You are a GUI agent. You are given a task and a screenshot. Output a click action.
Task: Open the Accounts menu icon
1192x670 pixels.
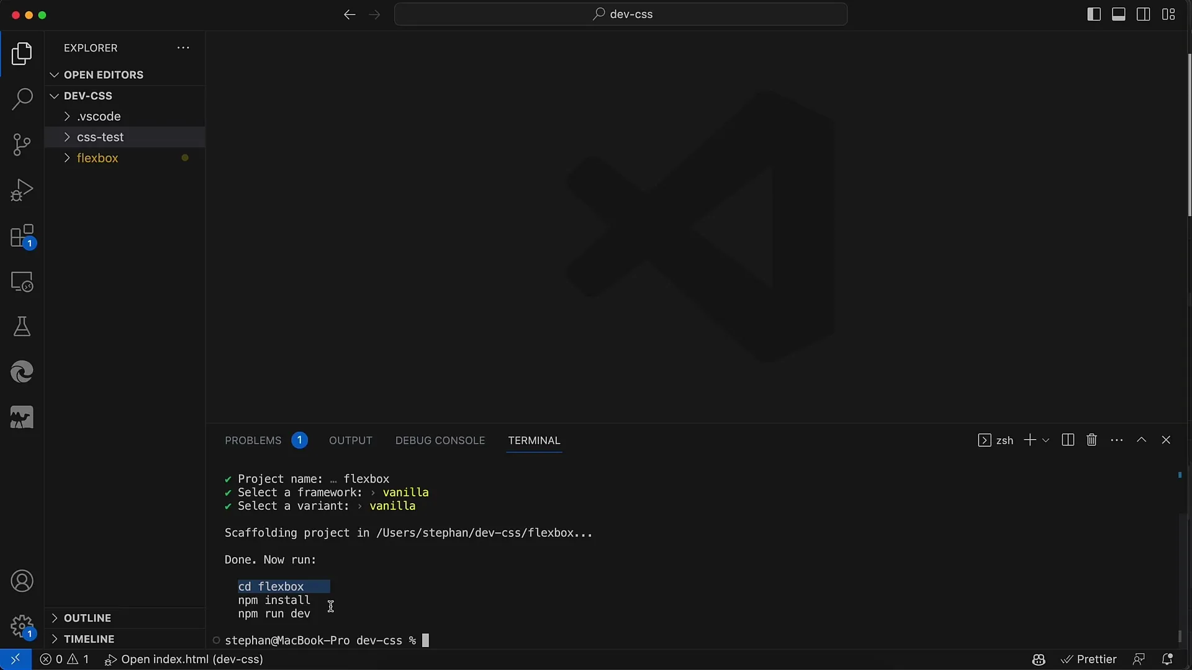tap(22, 581)
